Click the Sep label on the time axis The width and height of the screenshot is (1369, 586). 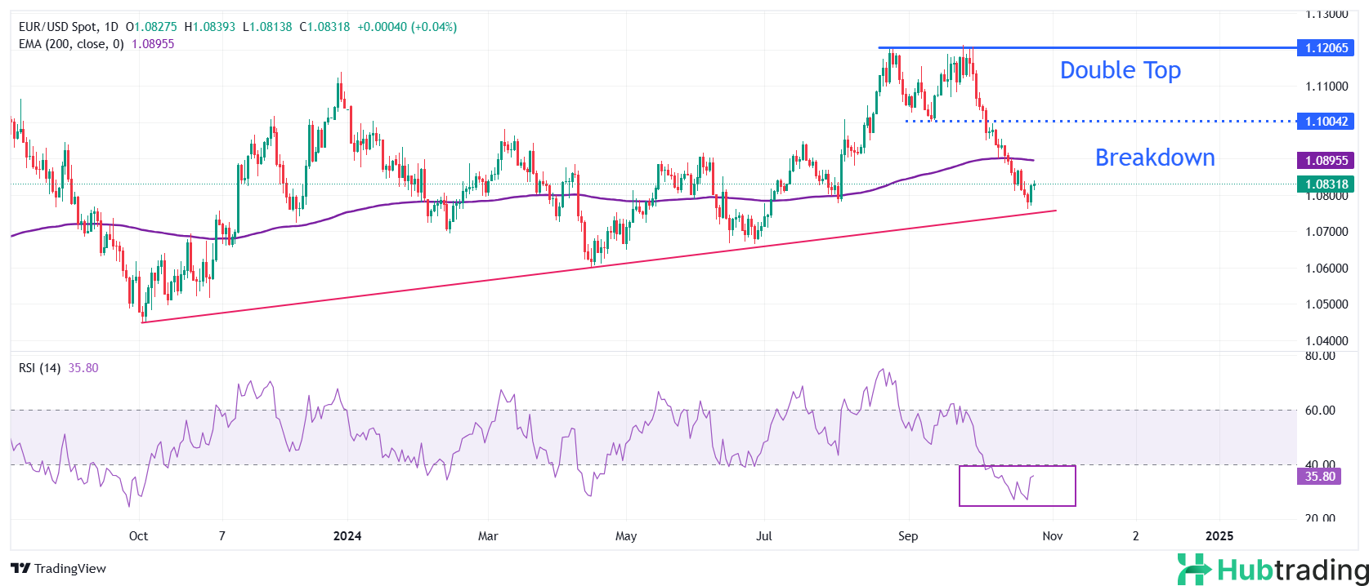tap(907, 536)
